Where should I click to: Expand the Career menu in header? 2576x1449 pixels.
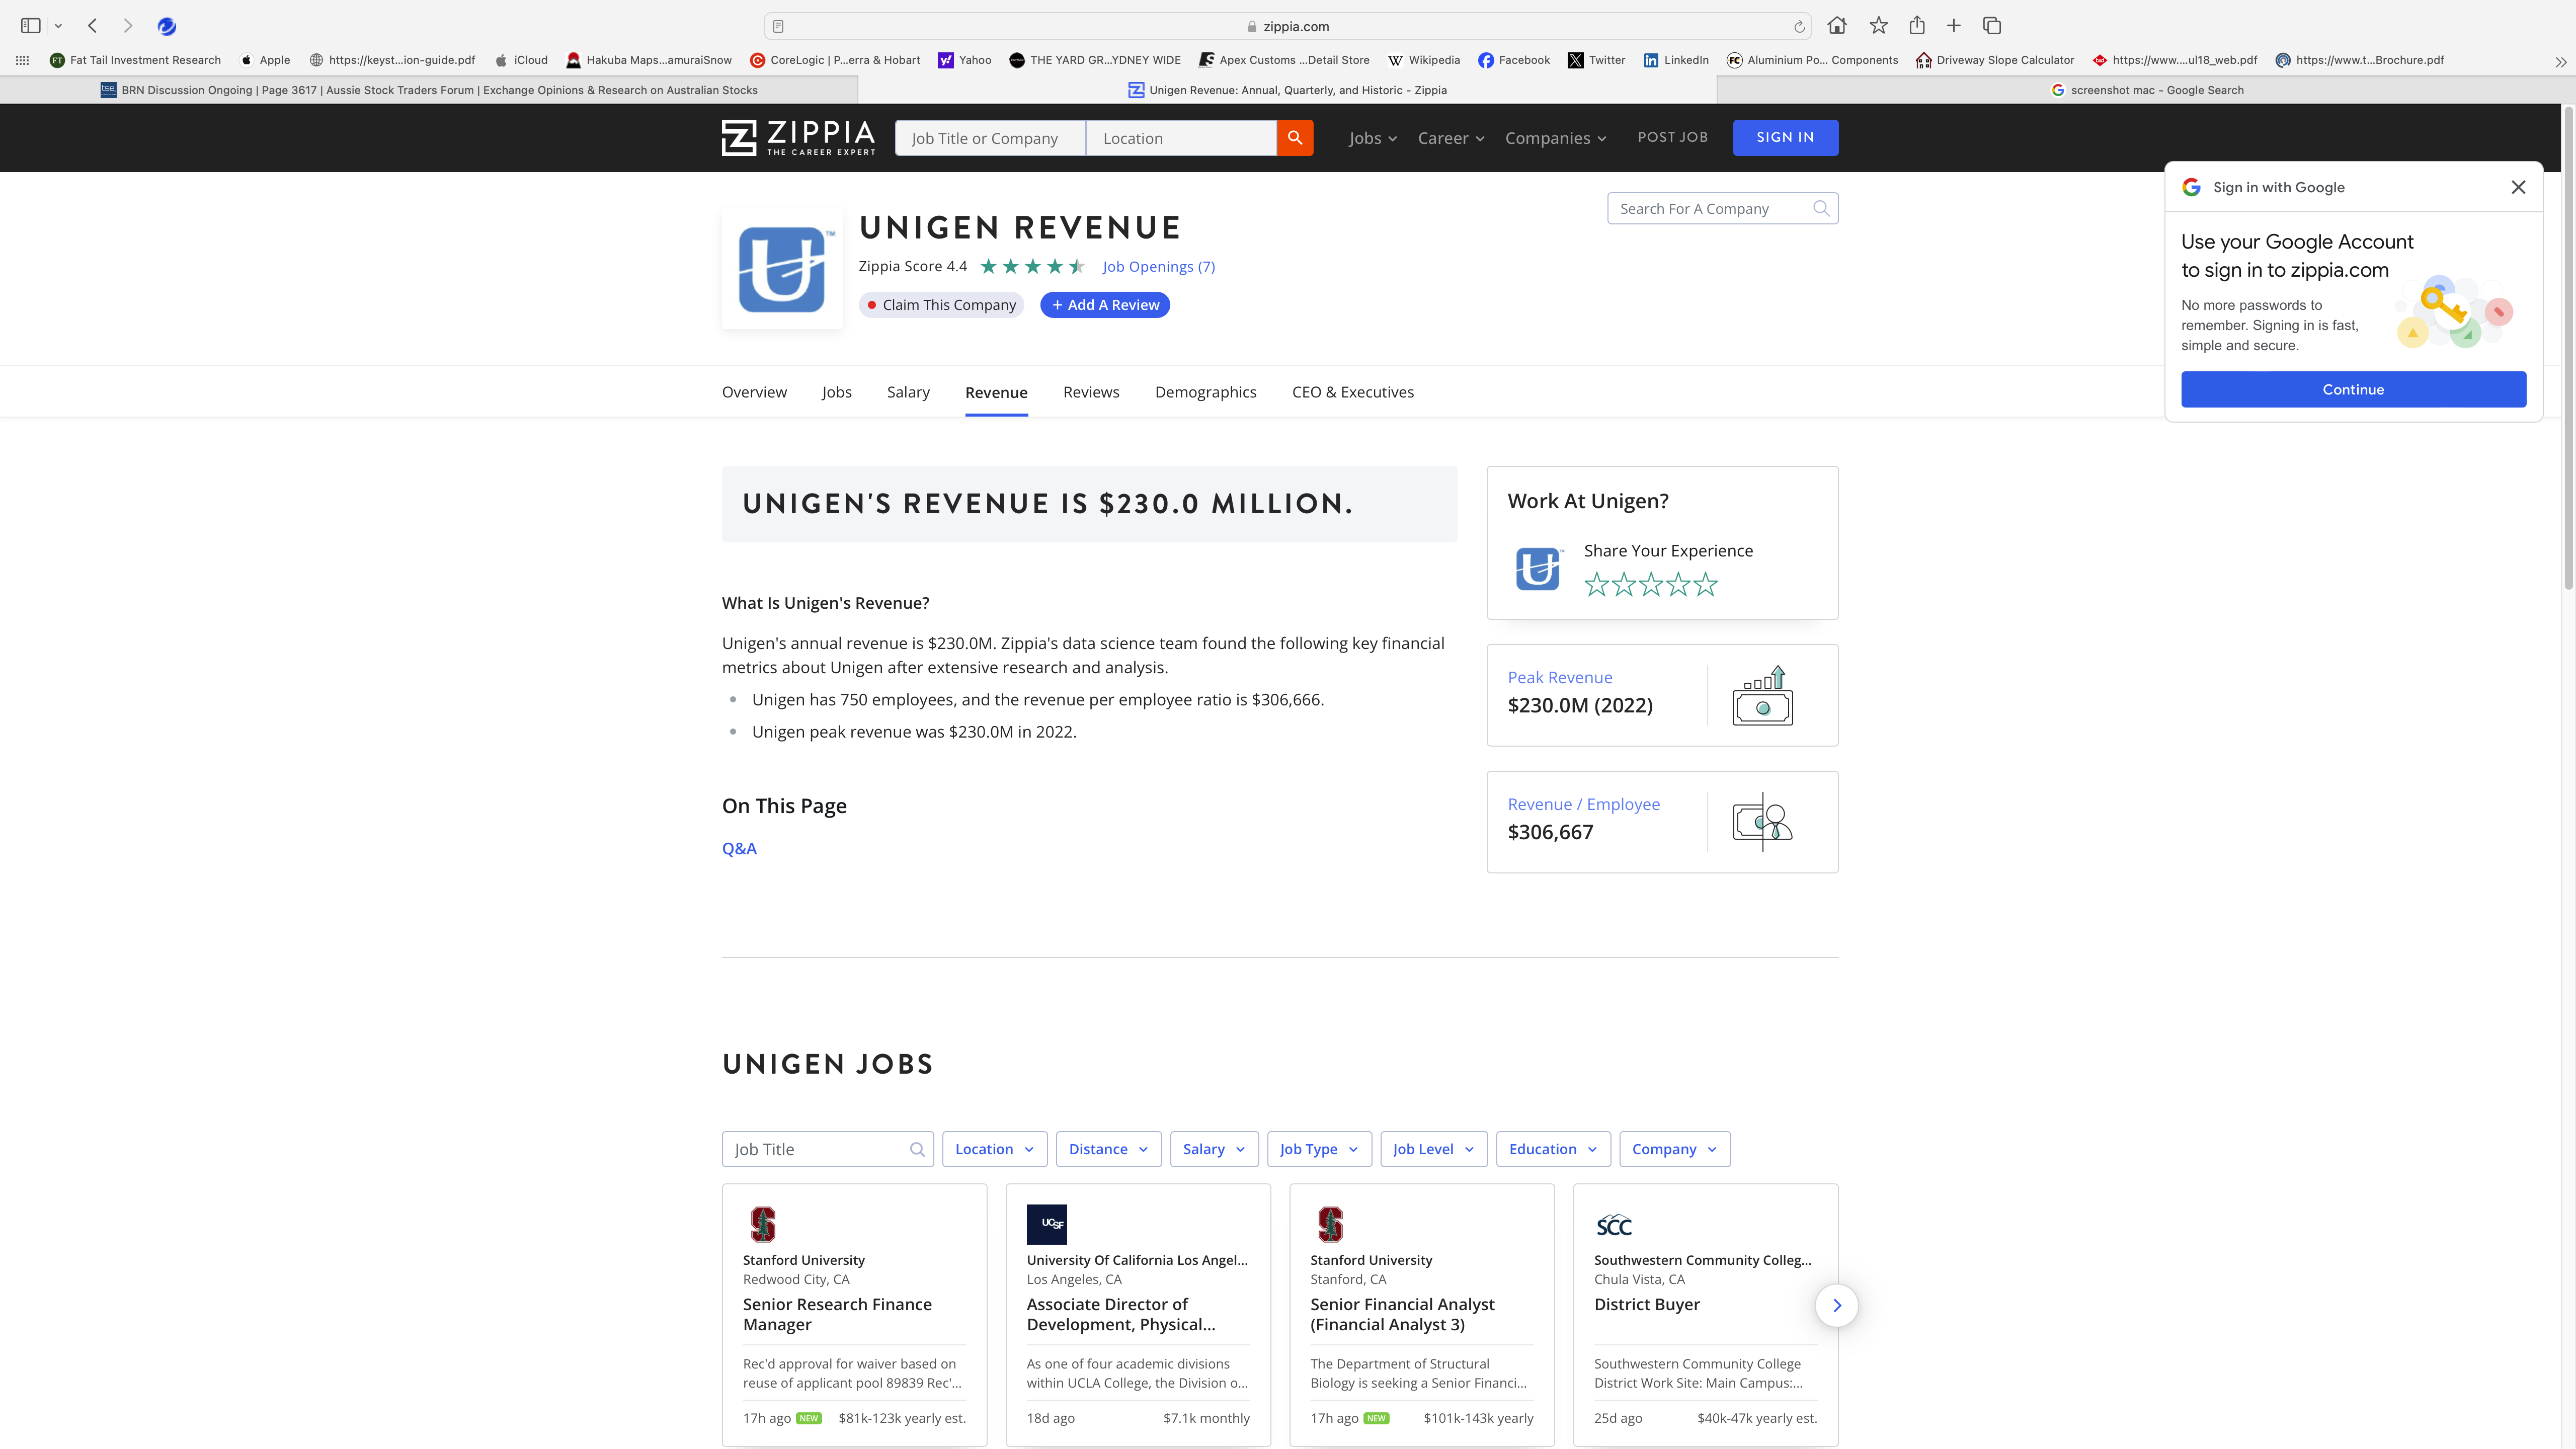click(1451, 139)
